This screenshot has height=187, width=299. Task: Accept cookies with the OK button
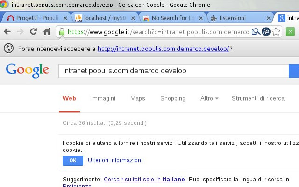tap(73, 161)
